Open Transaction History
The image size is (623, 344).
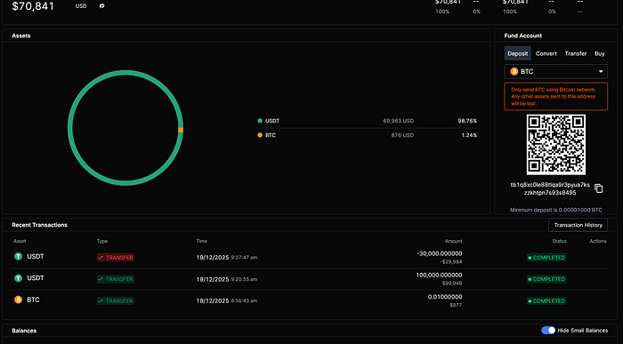click(x=578, y=225)
